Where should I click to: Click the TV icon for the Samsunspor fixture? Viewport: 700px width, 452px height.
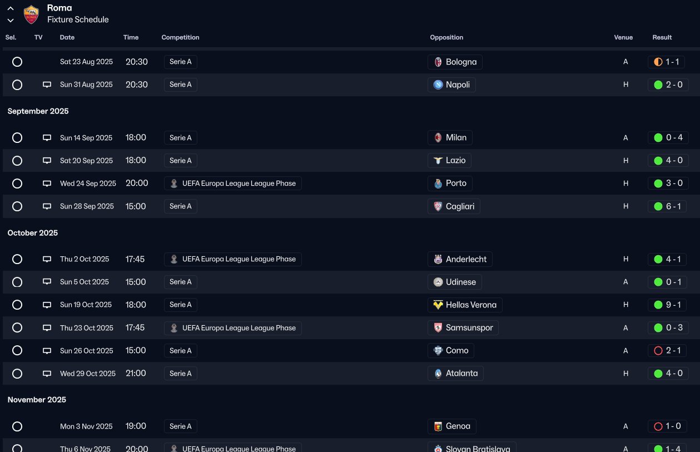(47, 328)
